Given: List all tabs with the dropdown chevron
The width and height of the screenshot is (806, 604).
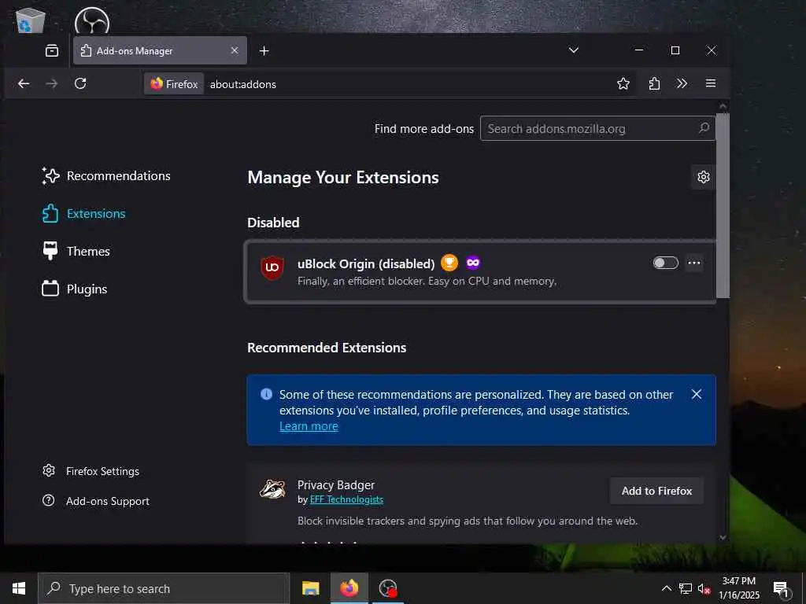Looking at the screenshot, I should pyautogui.click(x=574, y=50).
